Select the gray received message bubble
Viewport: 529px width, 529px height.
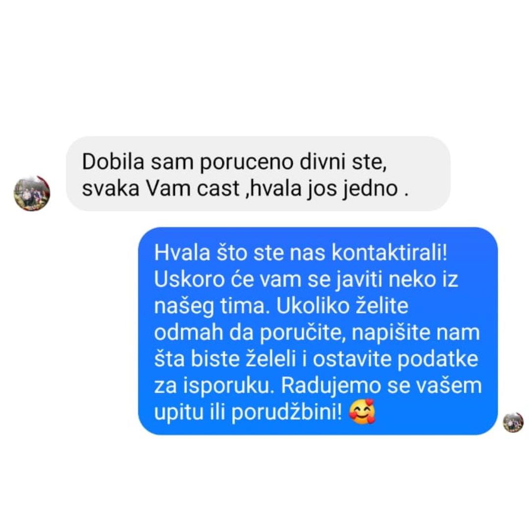tap(258, 174)
